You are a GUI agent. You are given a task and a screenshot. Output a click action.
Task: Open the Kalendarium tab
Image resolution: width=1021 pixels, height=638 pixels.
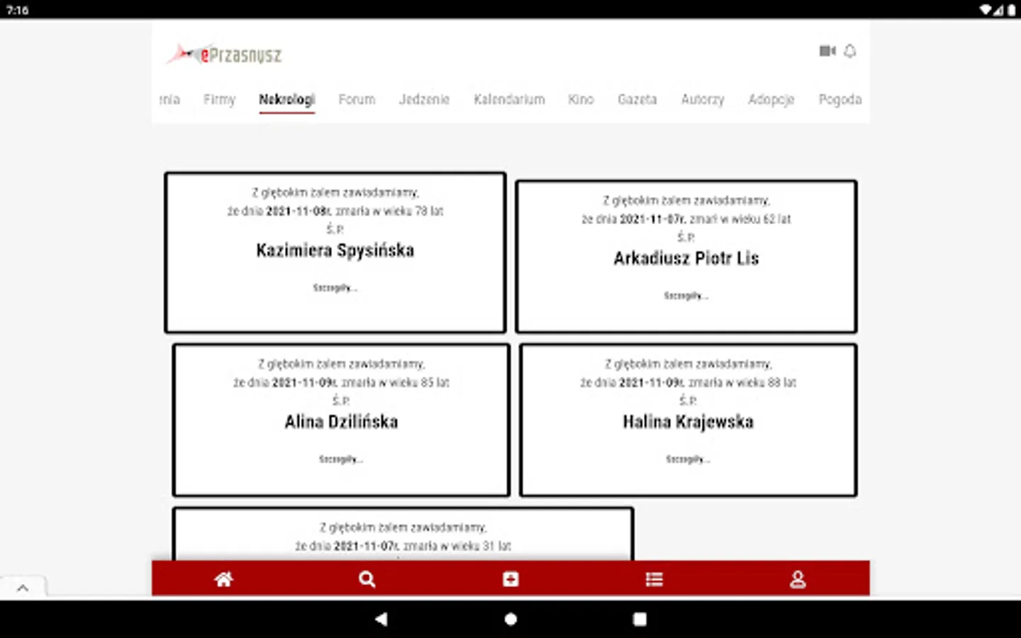509,99
